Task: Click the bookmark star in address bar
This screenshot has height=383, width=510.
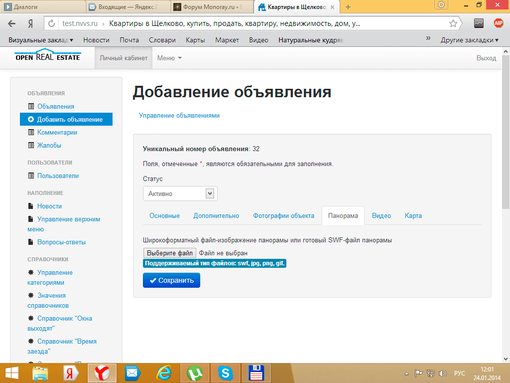Action: point(453,23)
